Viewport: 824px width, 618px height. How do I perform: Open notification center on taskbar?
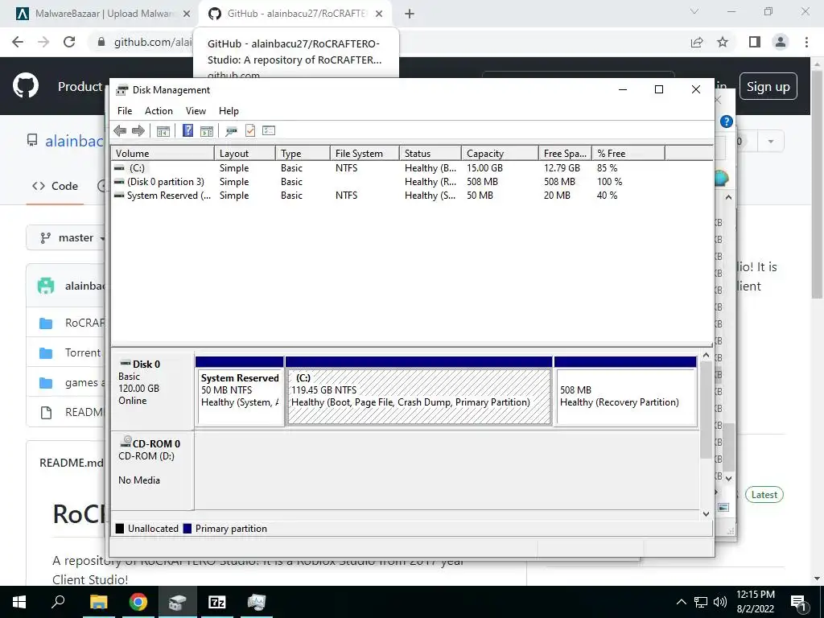coord(800,602)
